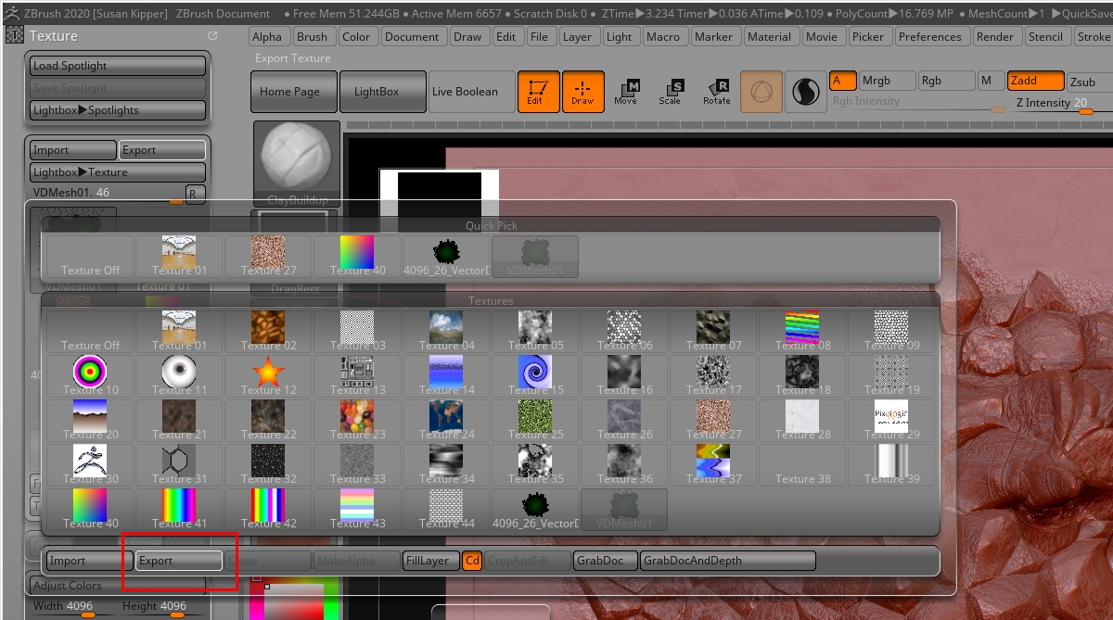Viewport: 1113px width, 620px height.
Task: Enable Rgb mode
Action: pyautogui.click(x=945, y=81)
